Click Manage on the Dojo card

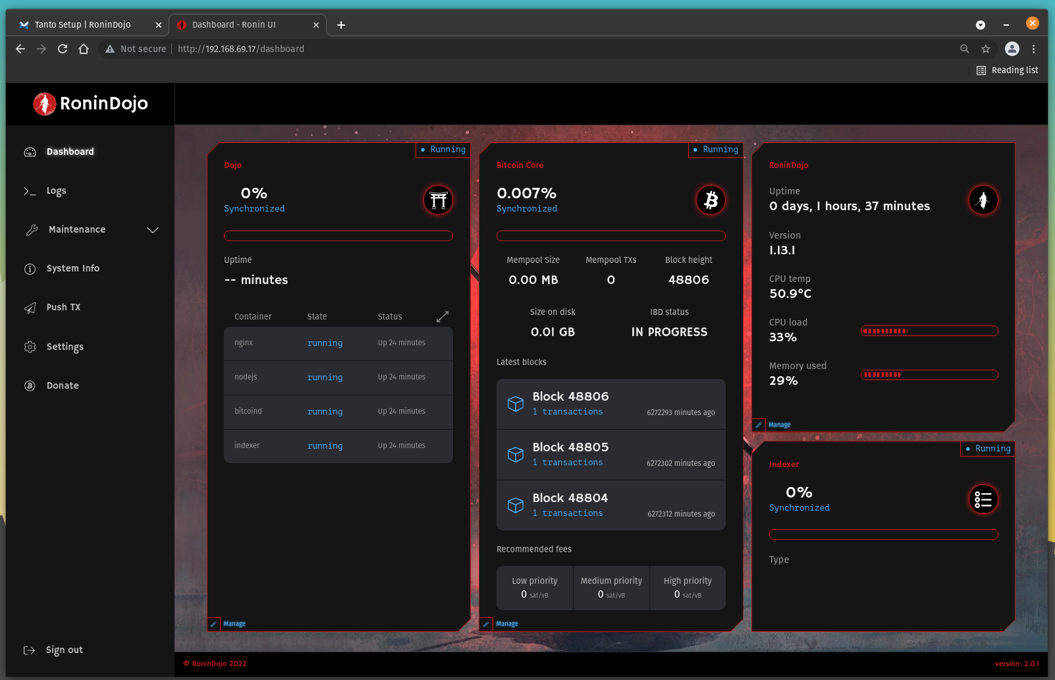(x=234, y=624)
